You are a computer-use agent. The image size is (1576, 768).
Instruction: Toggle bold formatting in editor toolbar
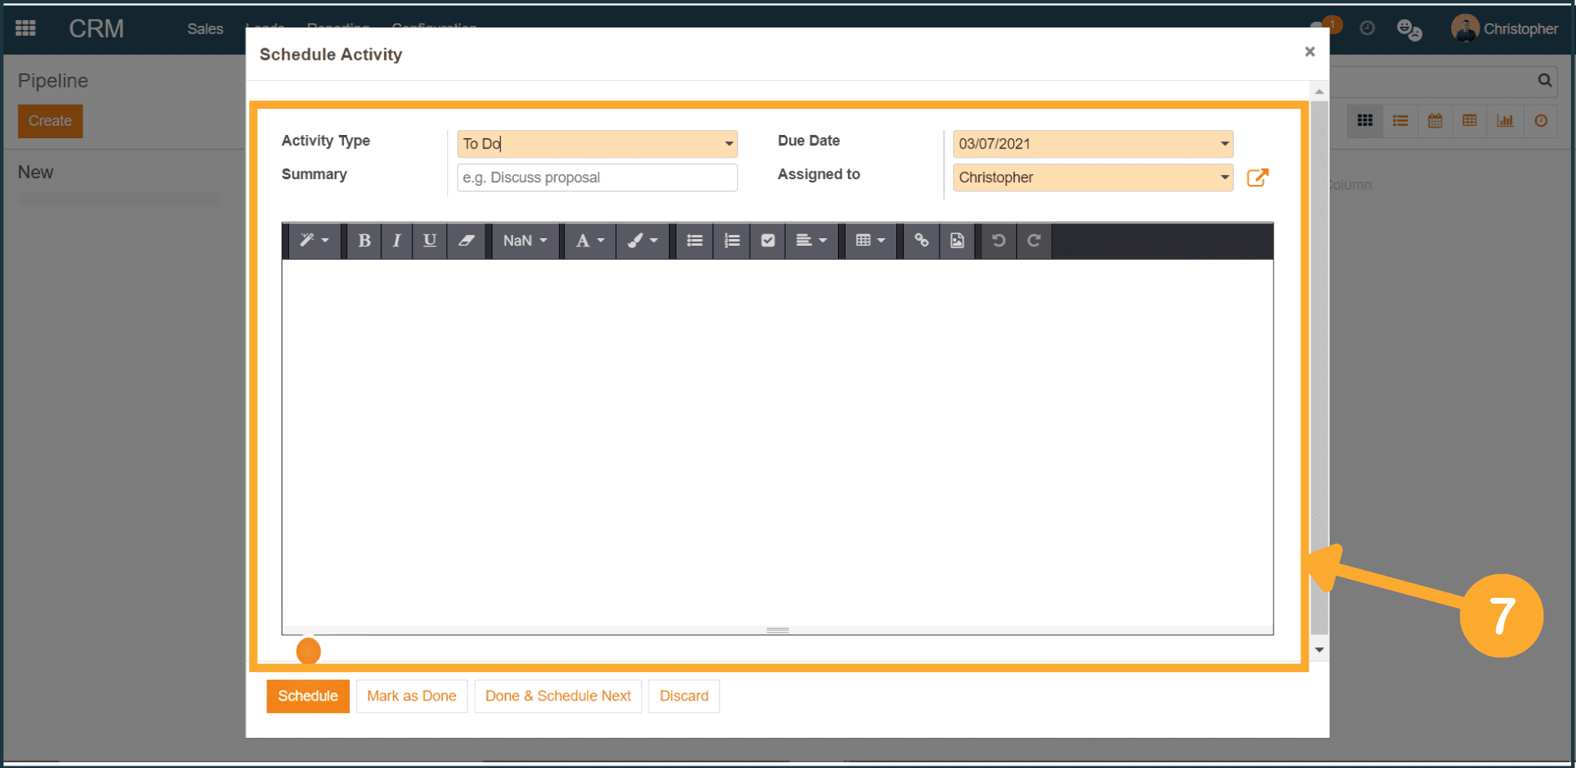[364, 241]
